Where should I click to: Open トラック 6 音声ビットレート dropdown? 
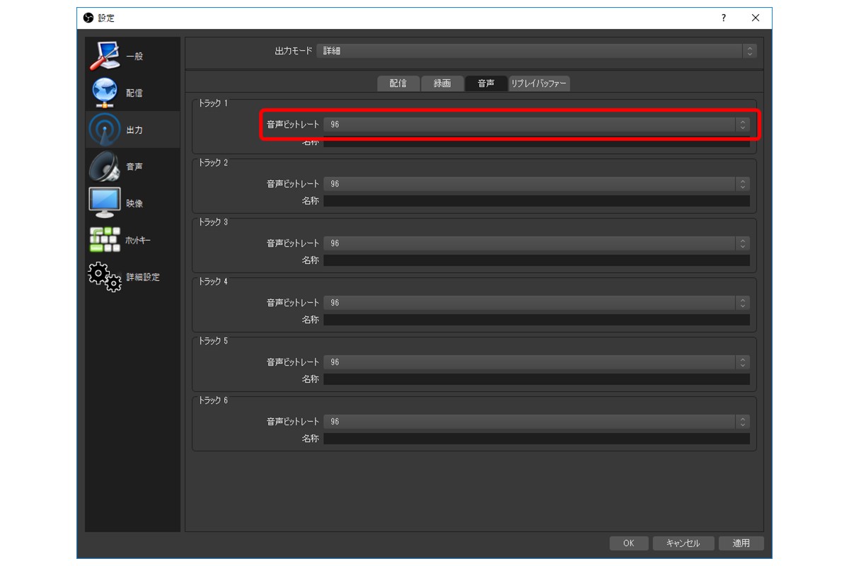(x=536, y=422)
